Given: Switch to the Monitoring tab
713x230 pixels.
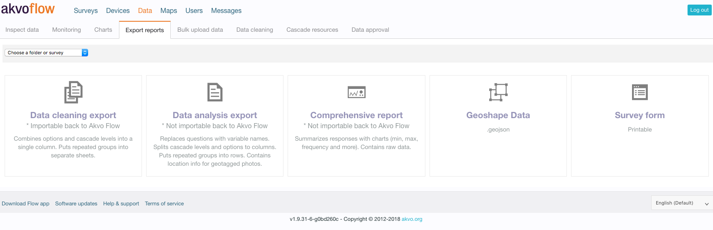Looking at the screenshot, I should pos(66,30).
